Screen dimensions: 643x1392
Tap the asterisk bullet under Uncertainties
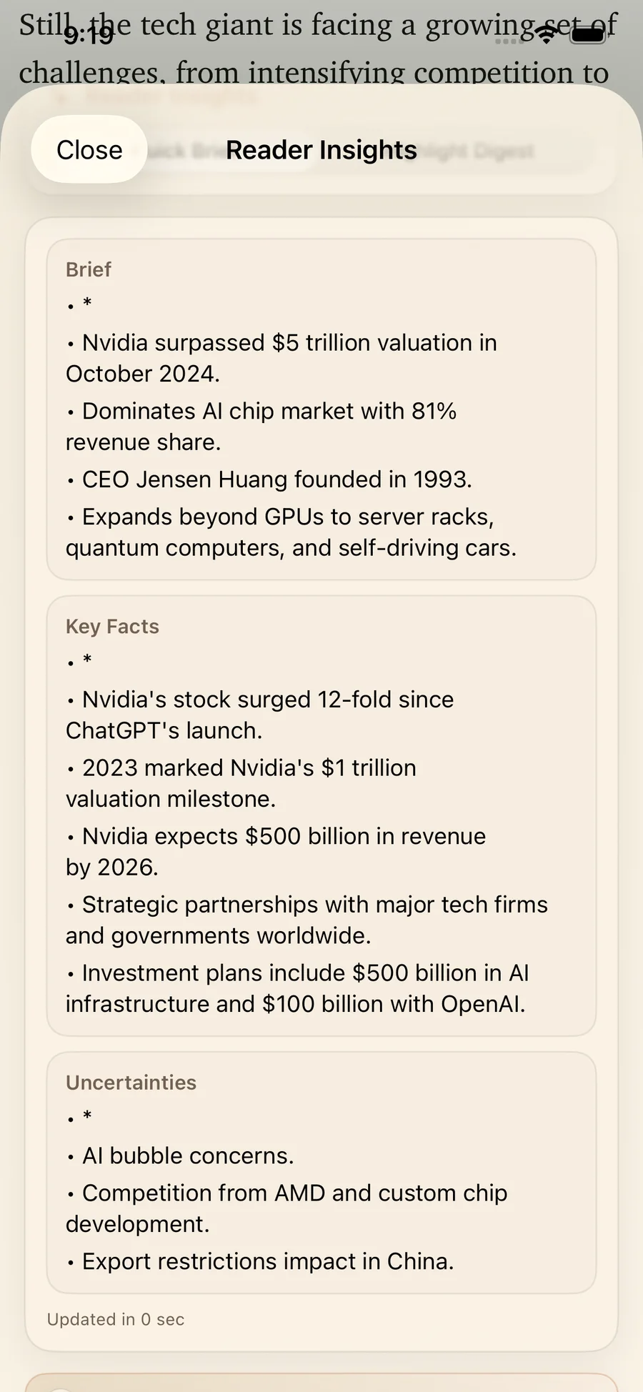point(77,1118)
